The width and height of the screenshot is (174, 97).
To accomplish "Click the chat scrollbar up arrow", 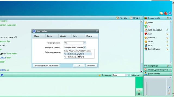I will tap(141, 21).
